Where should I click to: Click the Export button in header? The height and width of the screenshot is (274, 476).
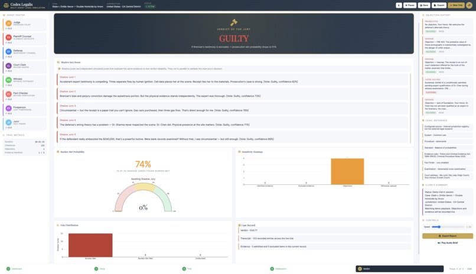tap(439, 5)
